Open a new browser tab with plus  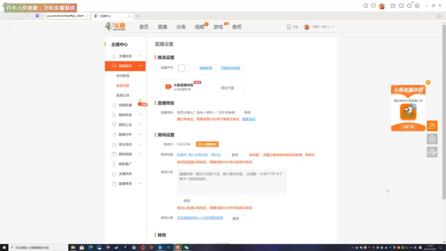[x=137, y=16]
